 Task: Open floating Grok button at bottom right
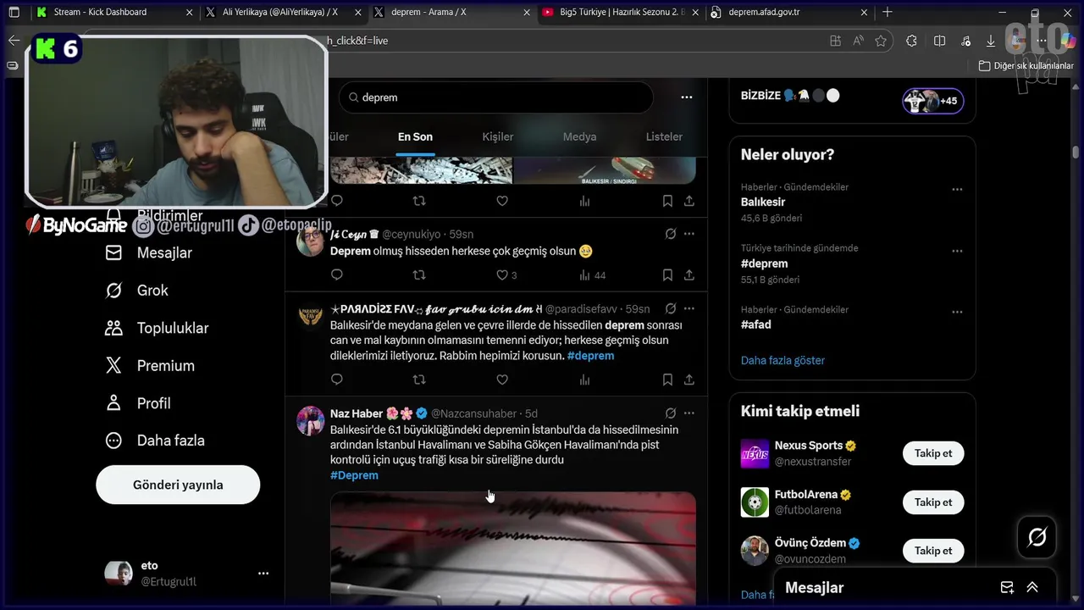click(x=1037, y=537)
